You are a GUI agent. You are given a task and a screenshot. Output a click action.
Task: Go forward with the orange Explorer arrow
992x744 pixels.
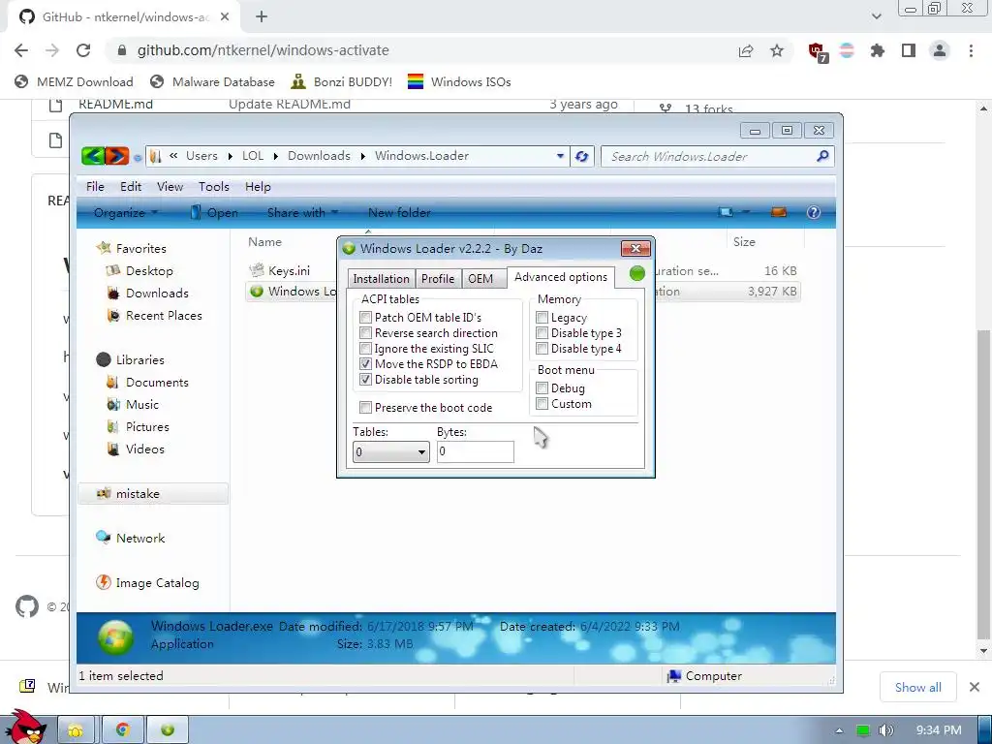[117, 156]
